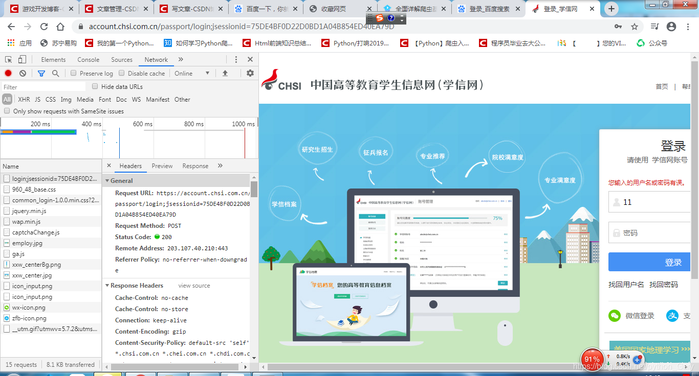Screen dimensions: 699x376
Task: Check Hide data URLs option
Action: click(95, 86)
